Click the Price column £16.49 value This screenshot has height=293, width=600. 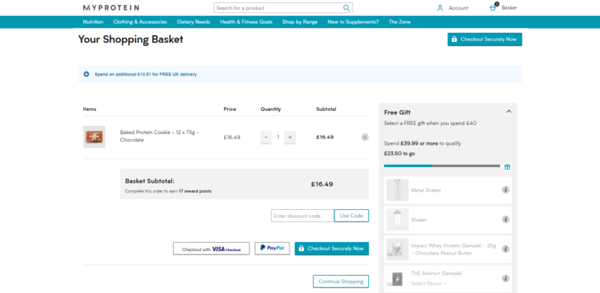click(x=232, y=137)
